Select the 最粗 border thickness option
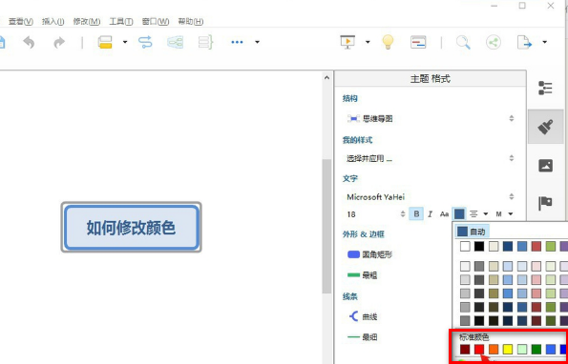568x364 pixels. point(362,275)
